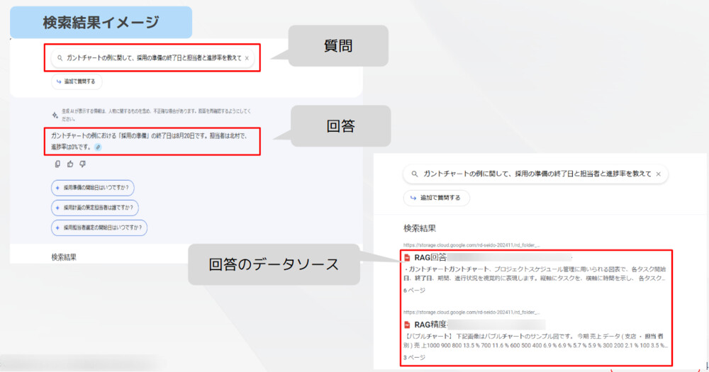Click the left search input field
The image size is (709, 372).
[153, 58]
